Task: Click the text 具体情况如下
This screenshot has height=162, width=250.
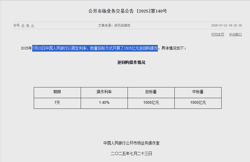Action: point(173,48)
